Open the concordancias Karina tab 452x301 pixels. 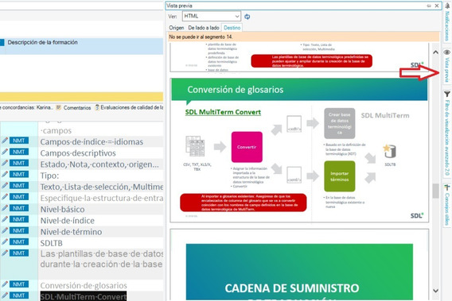(27, 108)
